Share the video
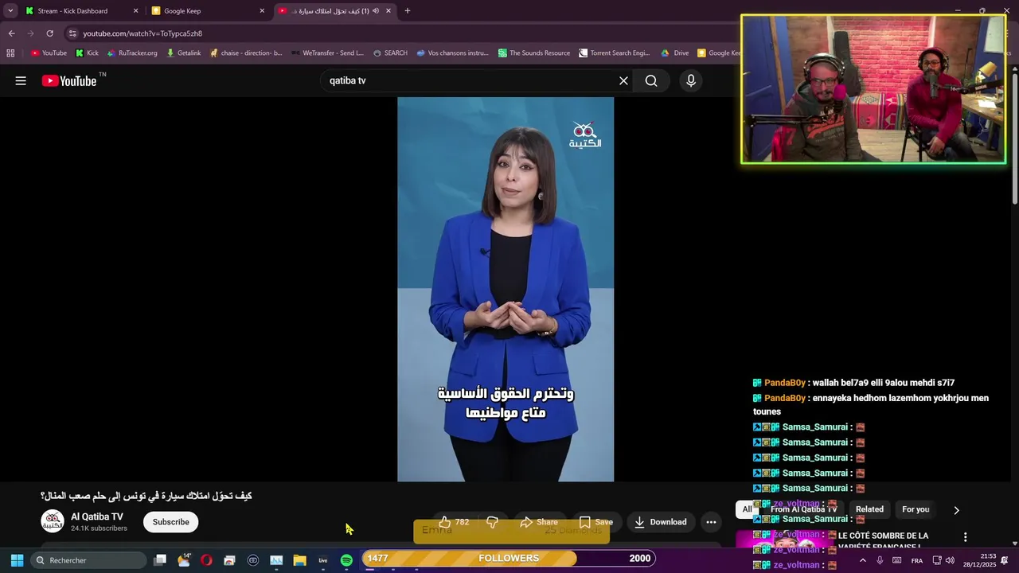 pos(539,522)
